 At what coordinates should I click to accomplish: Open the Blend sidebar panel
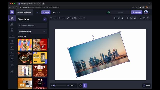click(x=12, y=65)
